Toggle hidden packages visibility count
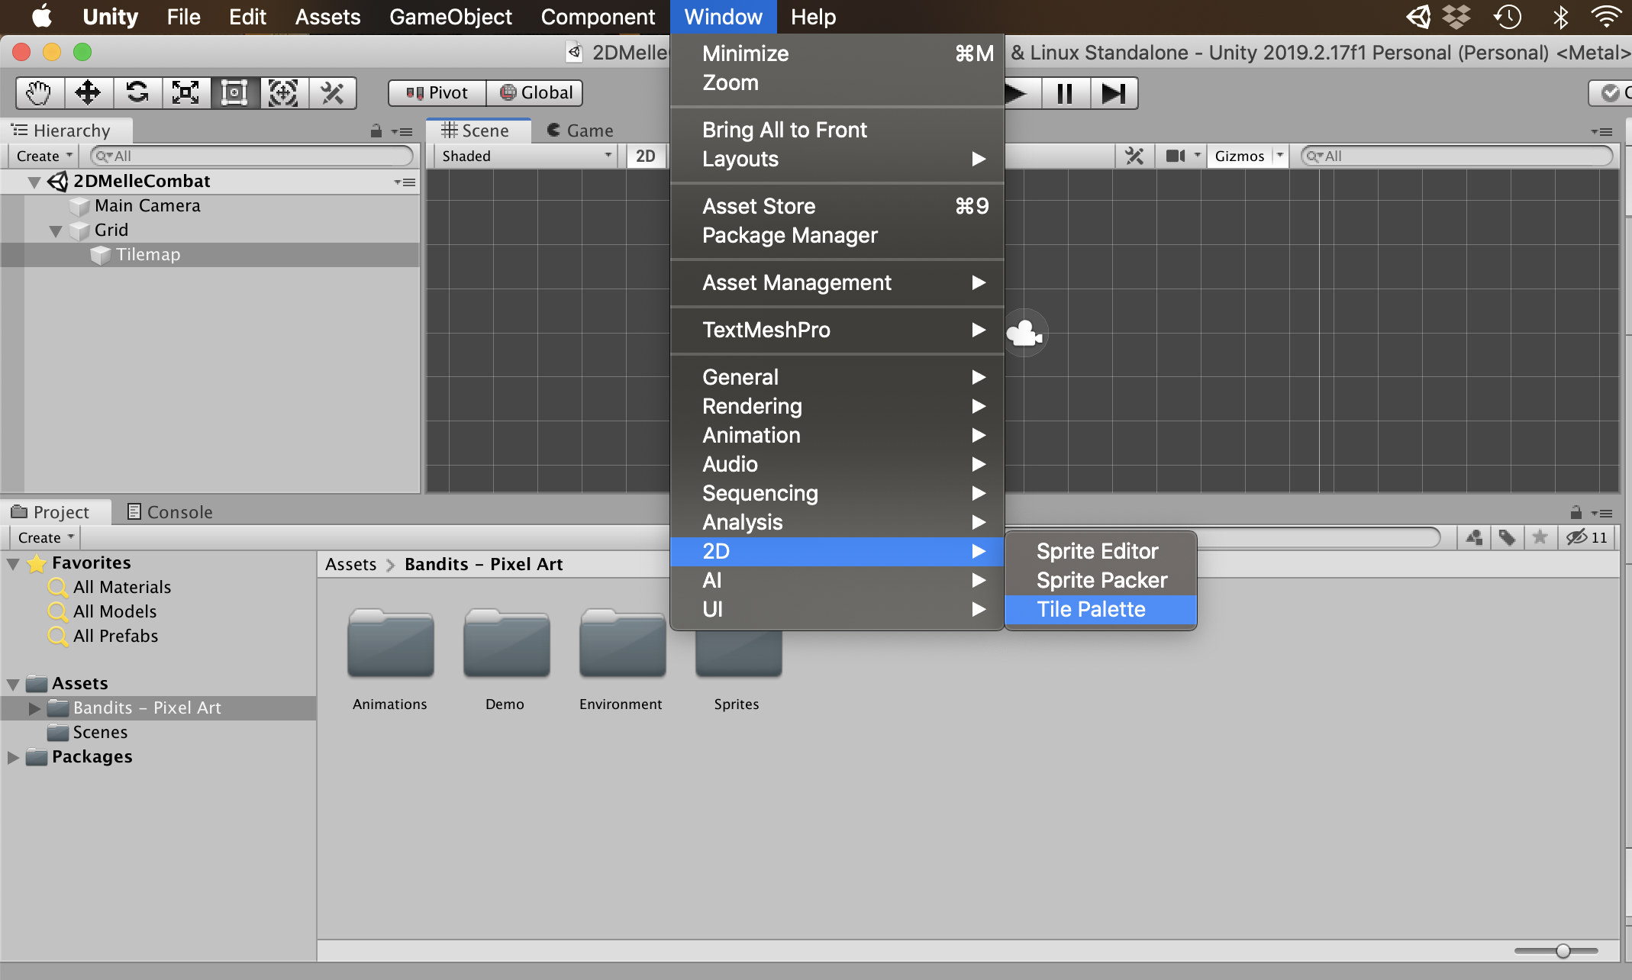The width and height of the screenshot is (1632, 980). 1587,537
